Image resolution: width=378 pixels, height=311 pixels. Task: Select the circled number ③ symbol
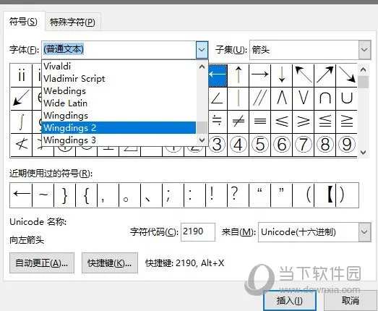(x=217, y=145)
